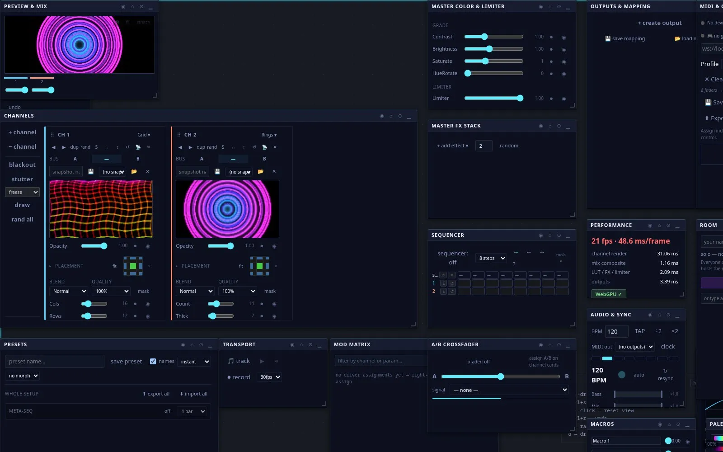Toggle the Contrast modulation ring dot
This screenshot has width=723, height=452.
point(564,38)
